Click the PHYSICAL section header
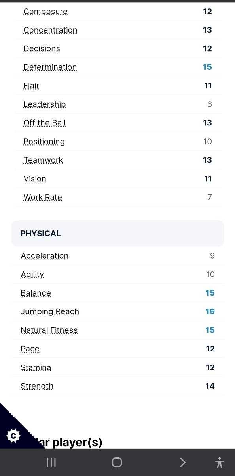Image resolution: width=235 pixels, height=476 pixels. (x=118, y=233)
